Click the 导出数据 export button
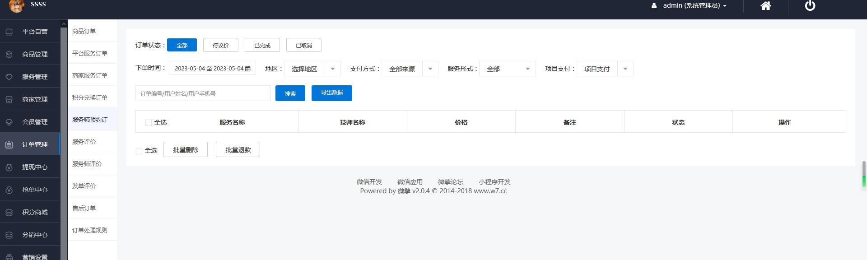 point(332,93)
